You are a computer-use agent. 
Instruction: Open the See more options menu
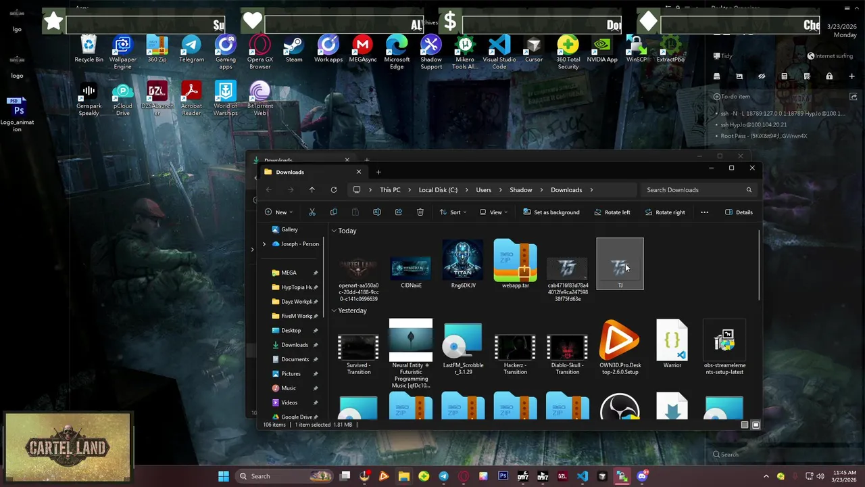click(704, 212)
